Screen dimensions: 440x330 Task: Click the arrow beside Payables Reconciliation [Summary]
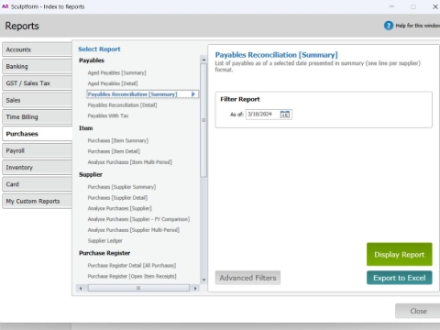193,94
